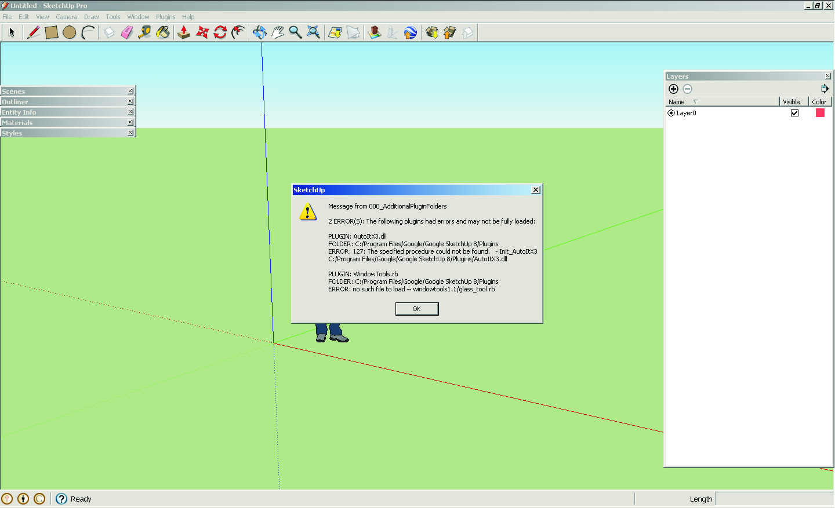Select the Zoom magnifier tool
Screen dimensions: 835x508
295,32
